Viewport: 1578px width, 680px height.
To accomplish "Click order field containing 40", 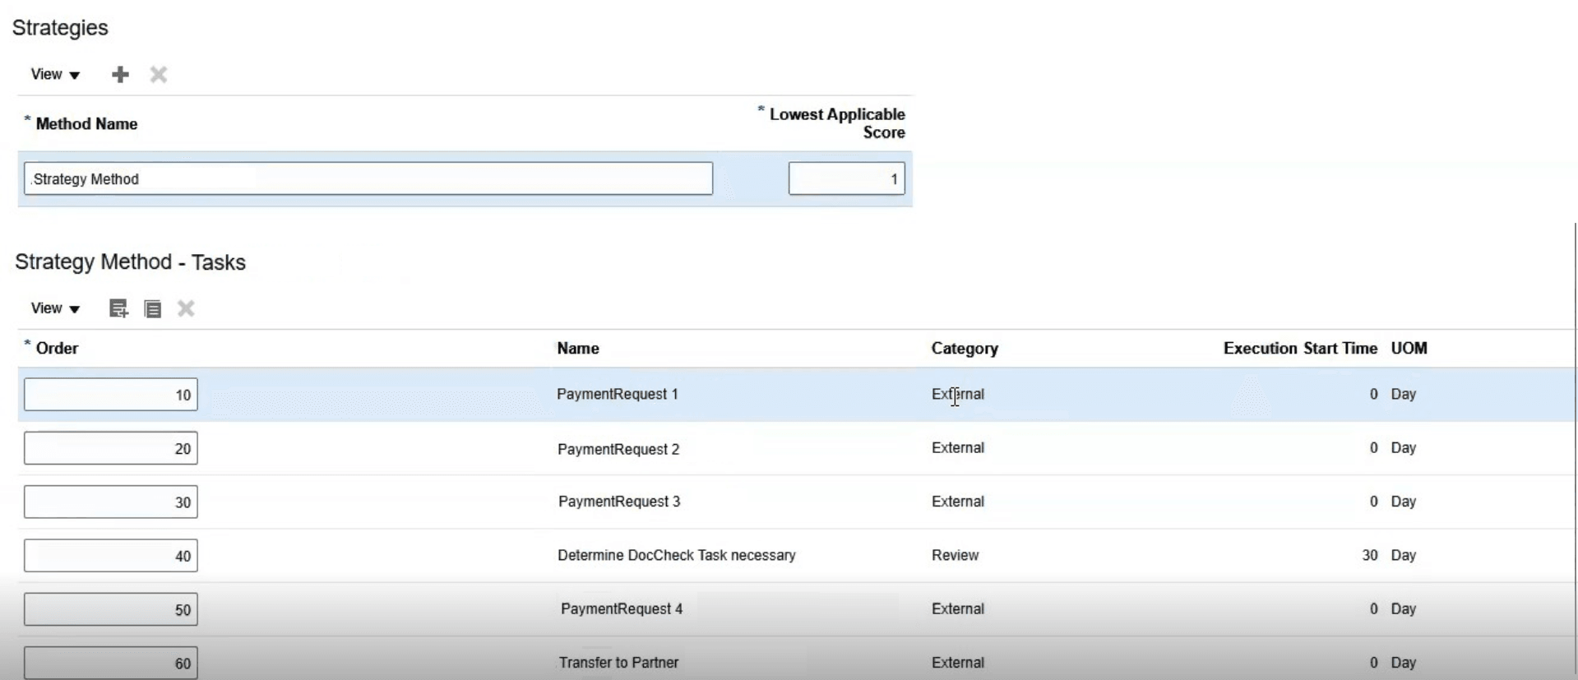I will [x=111, y=556].
